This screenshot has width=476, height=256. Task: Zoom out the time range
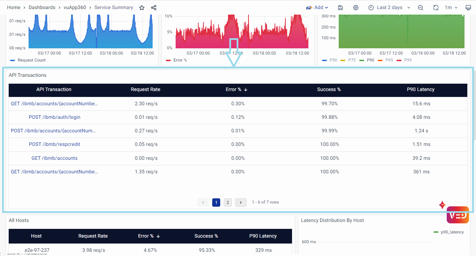coord(421,8)
